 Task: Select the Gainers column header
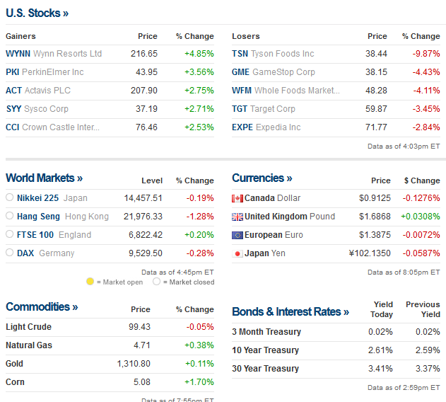(x=20, y=36)
